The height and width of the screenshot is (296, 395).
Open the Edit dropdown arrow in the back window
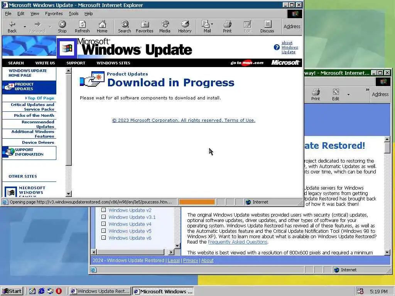[348, 94]
